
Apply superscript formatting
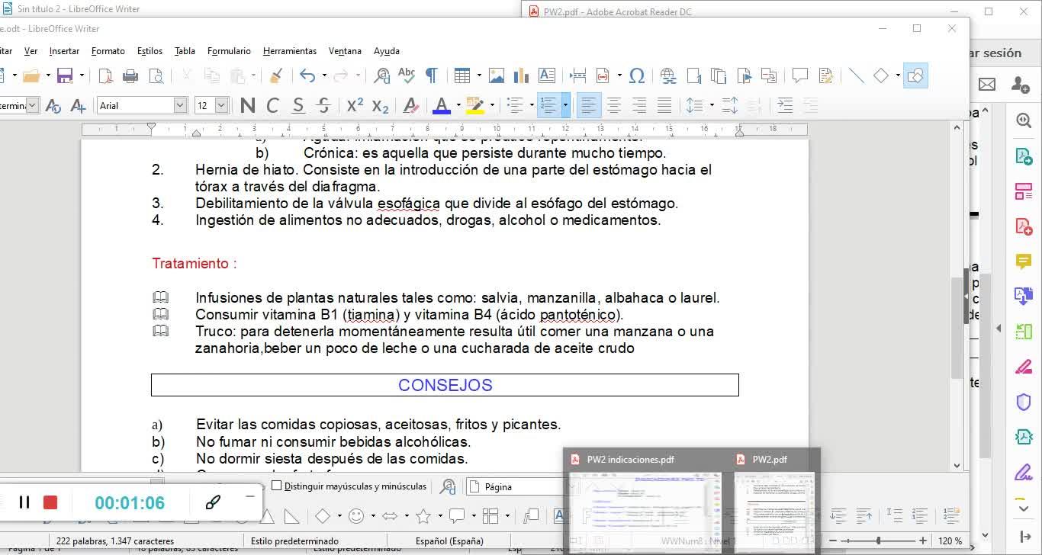[x=355, y=105]
